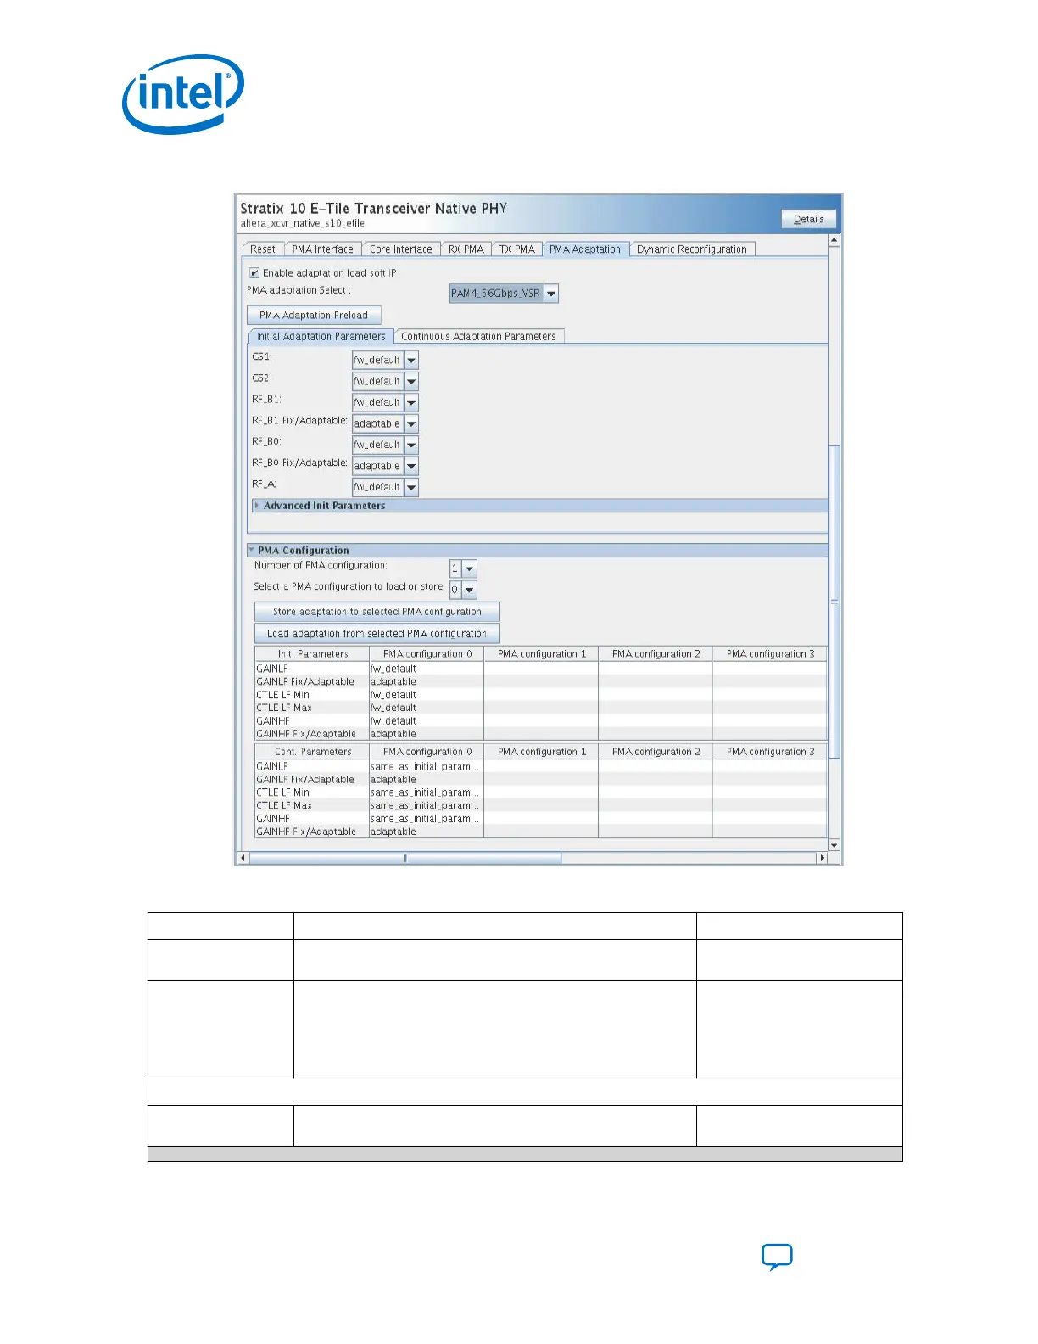Select GAINLF row in Init. Parameters table

(x=540, y=669)
